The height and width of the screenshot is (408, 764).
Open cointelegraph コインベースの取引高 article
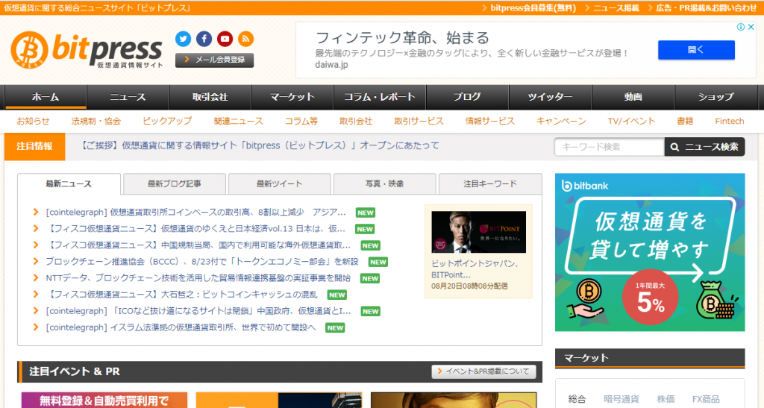coord(196,213)
